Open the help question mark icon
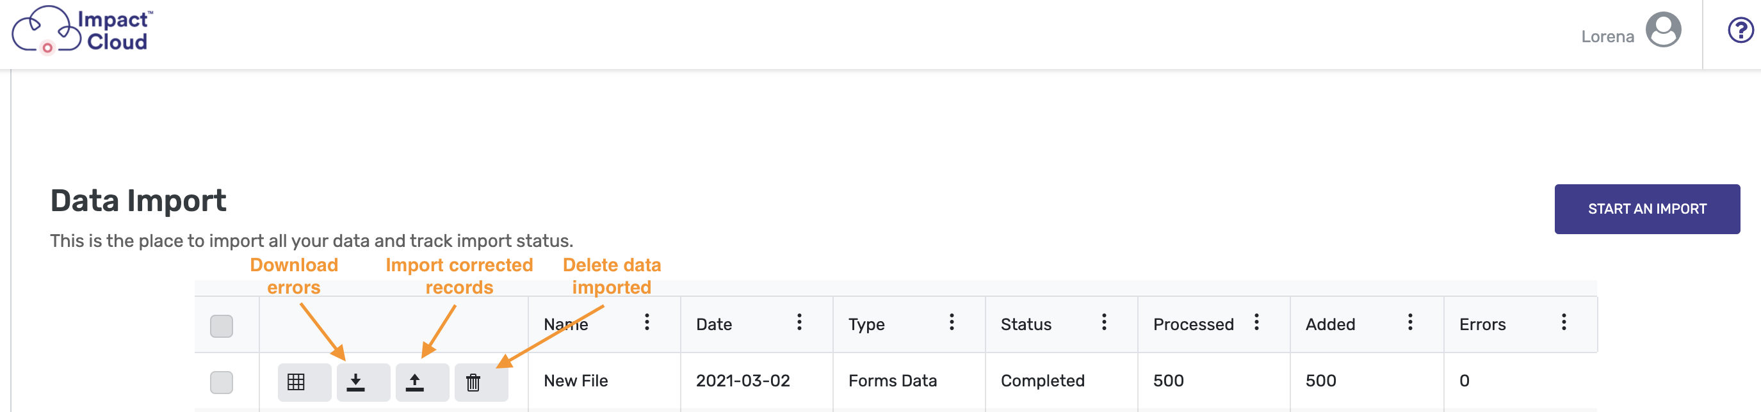Screen dimensions: 1761x412 tap(1740, 30)
